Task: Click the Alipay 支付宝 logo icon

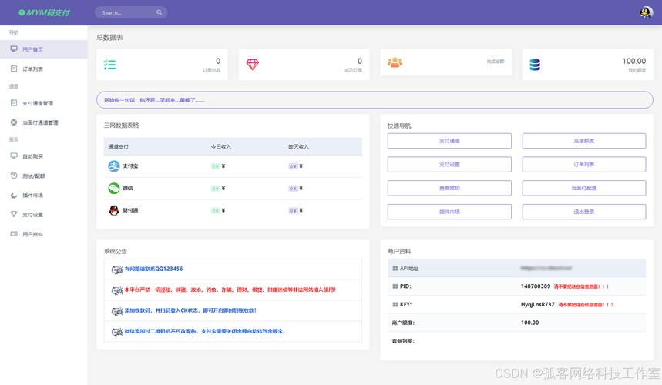Action: click(x=113, y=166)
